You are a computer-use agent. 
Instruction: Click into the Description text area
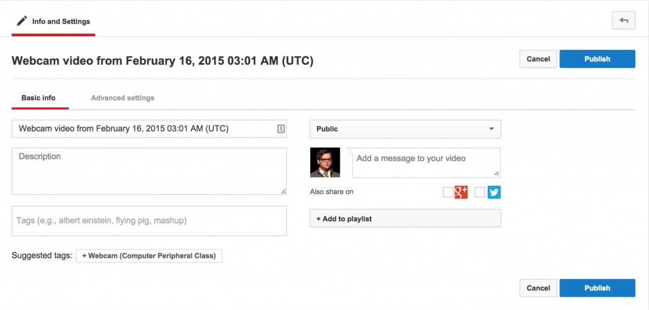click(x=149, y=171)
